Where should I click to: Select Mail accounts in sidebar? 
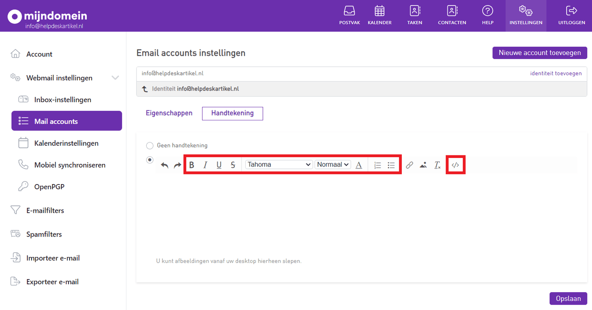(x=67, y=121)
